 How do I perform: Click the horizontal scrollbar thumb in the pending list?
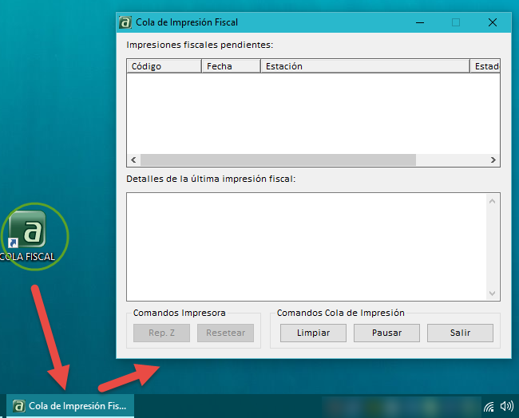[278, 160]
